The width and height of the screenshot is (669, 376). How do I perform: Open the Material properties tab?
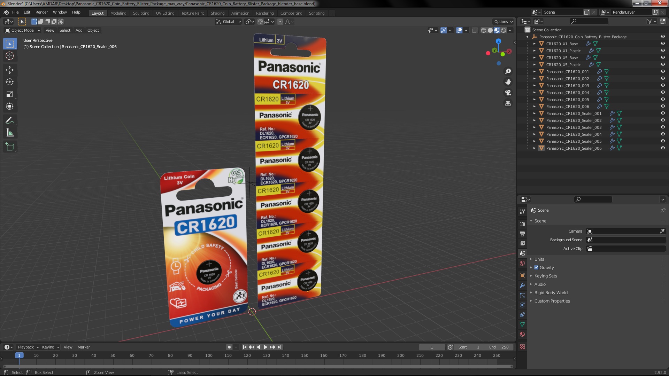click(522, 334)
